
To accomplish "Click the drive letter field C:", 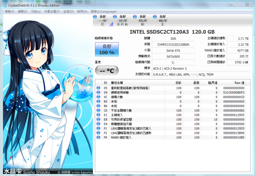I will (x=173, y=63).
